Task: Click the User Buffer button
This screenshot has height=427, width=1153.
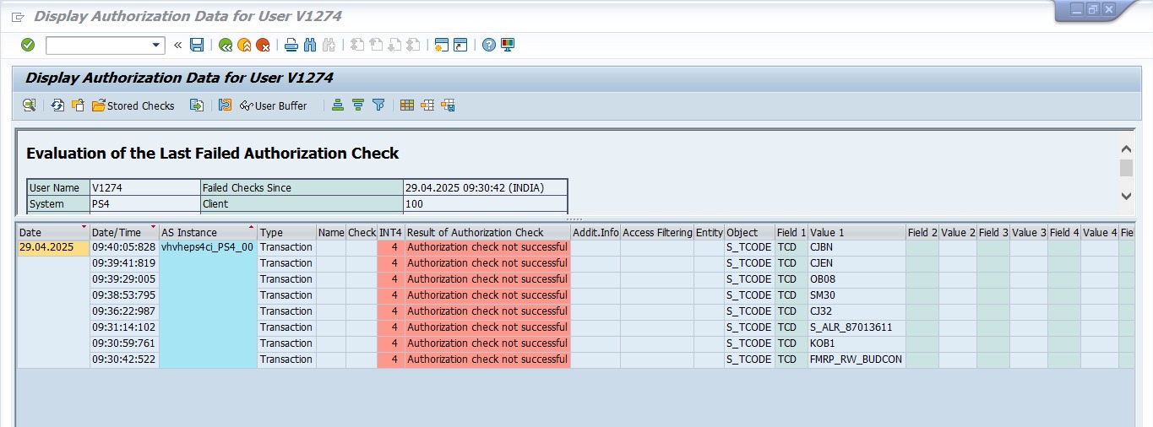Action: (x=273, y=105)
